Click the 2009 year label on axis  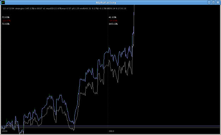point(5,131)
